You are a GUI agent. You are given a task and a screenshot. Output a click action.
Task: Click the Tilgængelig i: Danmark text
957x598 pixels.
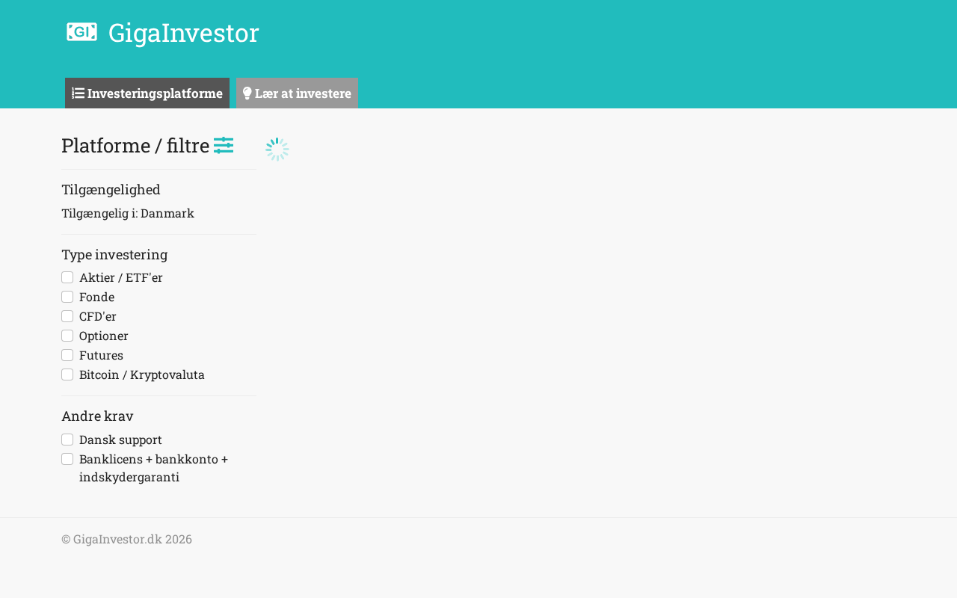pos(128,213)
